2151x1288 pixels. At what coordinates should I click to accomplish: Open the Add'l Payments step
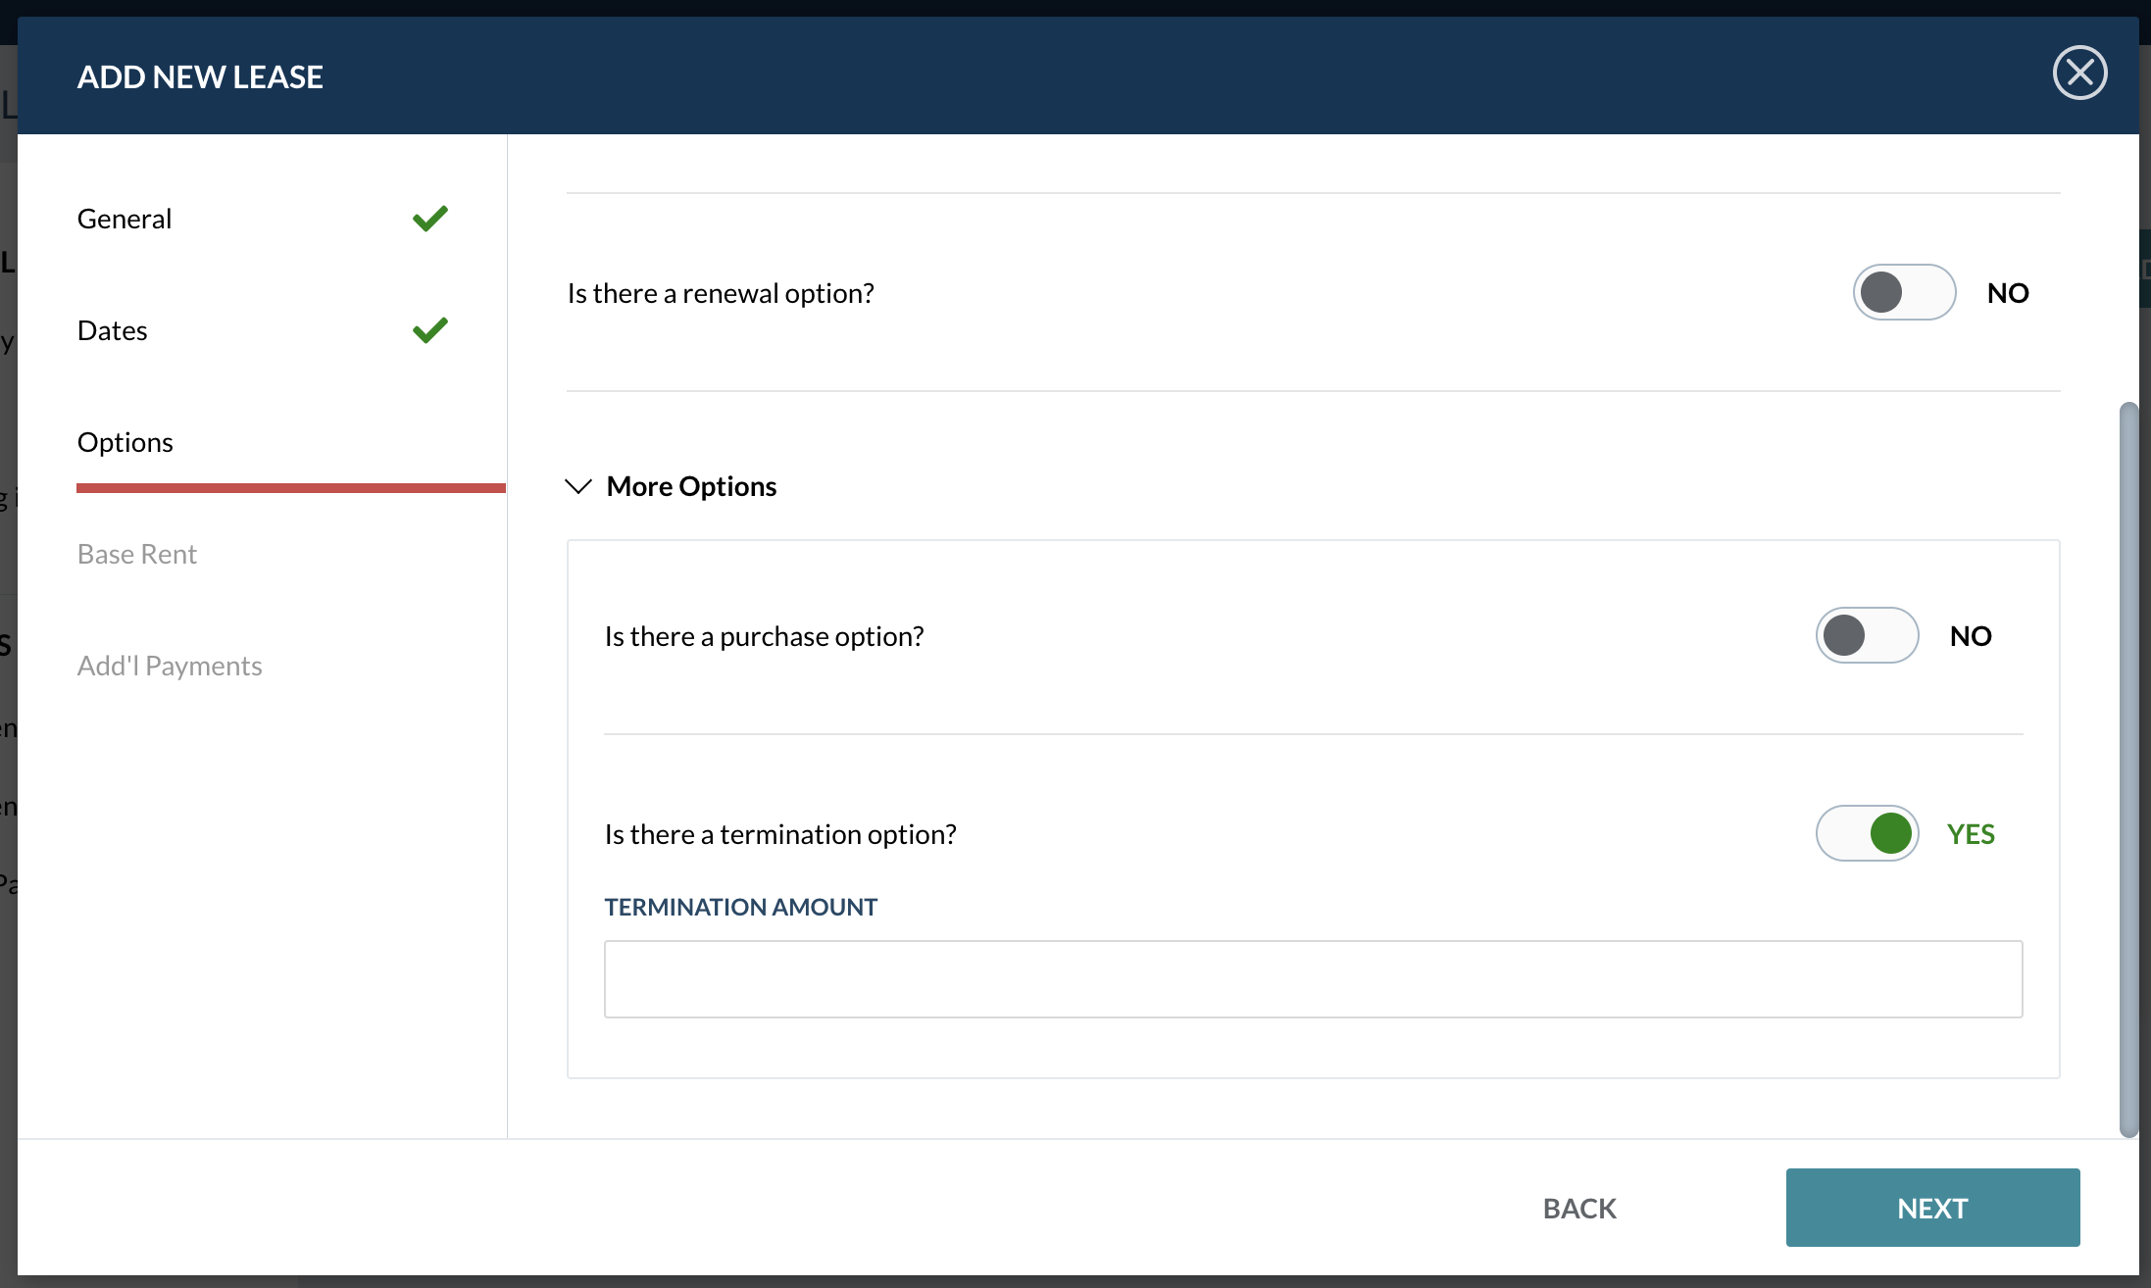(170, 665)
